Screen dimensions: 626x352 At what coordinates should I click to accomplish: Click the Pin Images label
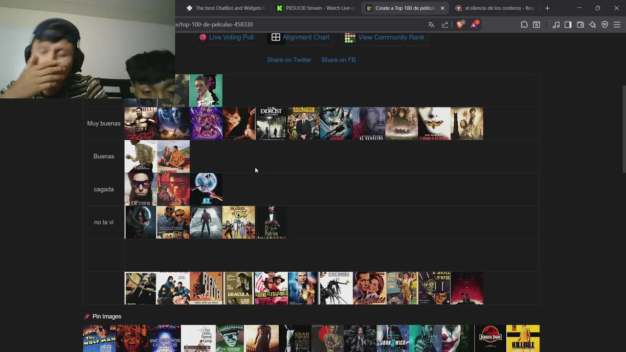(x=107, y=316)
